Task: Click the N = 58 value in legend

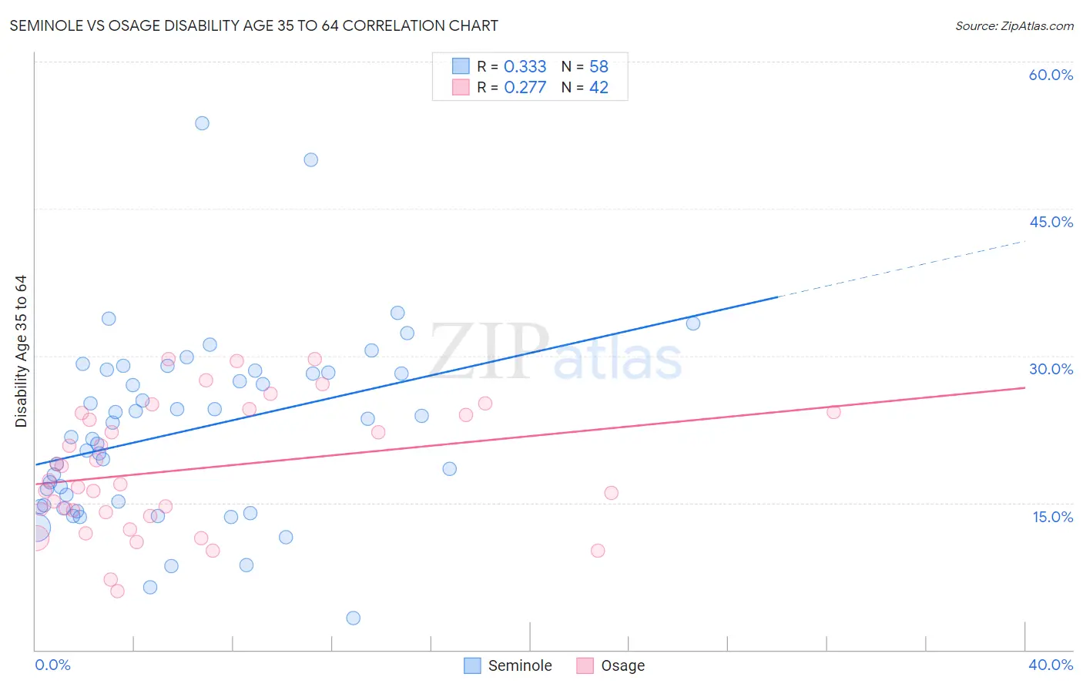Action: pos(585,66)
